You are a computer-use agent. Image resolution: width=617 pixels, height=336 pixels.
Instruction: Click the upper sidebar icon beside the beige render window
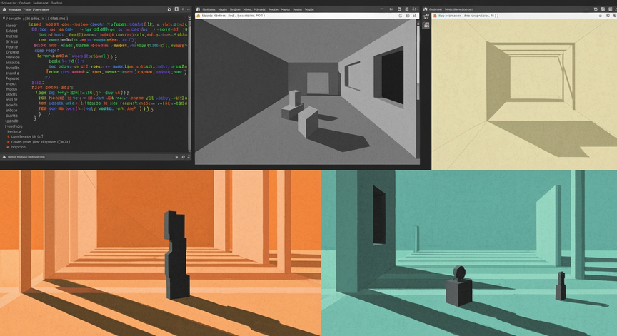click(x=426, y=16)
